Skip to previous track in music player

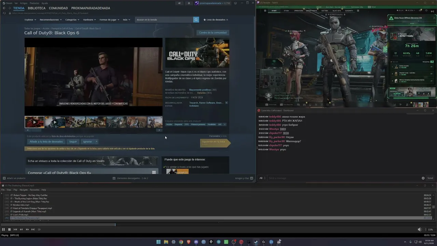pos(15,230)
